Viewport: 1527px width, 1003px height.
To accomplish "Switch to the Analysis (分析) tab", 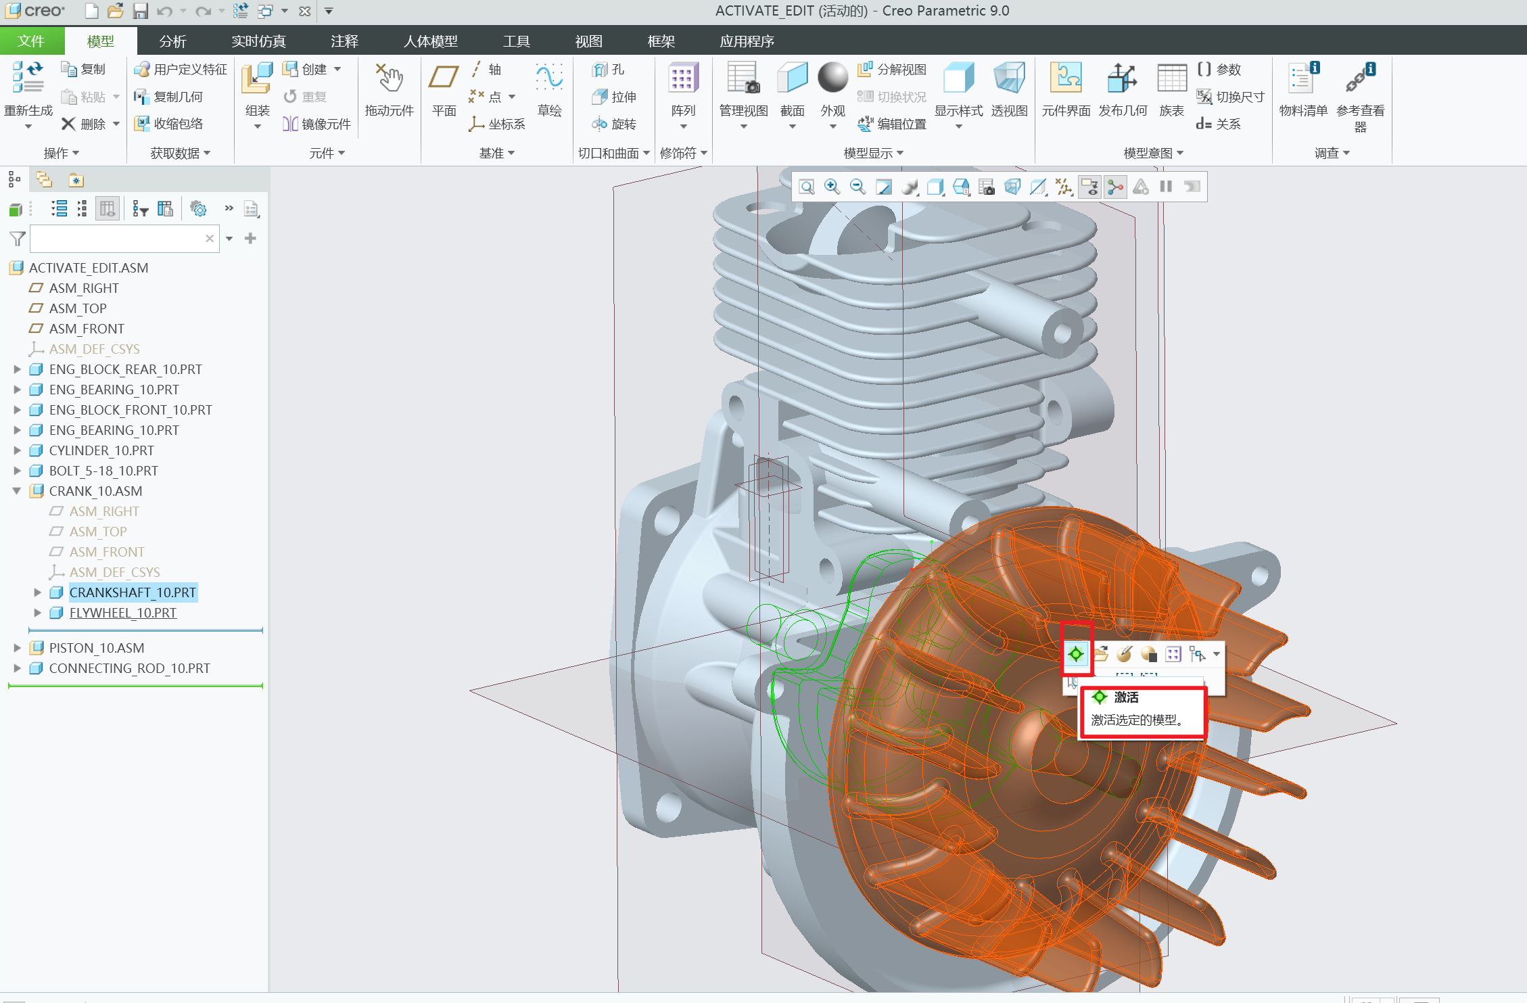I will (x=172, y=41).
